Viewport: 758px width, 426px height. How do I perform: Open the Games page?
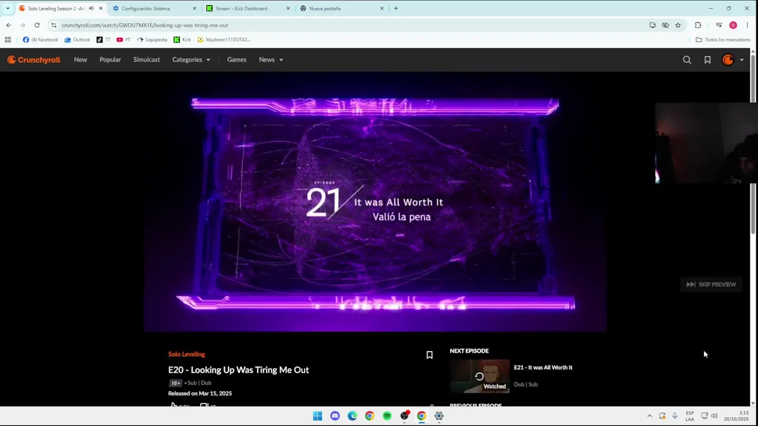click(236, 60)
